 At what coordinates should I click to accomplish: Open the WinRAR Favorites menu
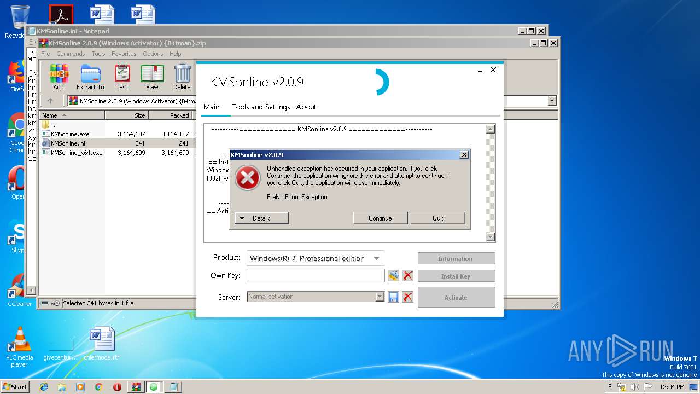(x=124, y=54)
